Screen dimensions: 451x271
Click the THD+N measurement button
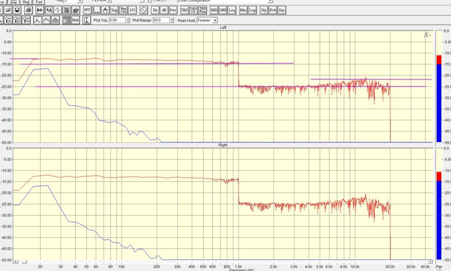193,10
